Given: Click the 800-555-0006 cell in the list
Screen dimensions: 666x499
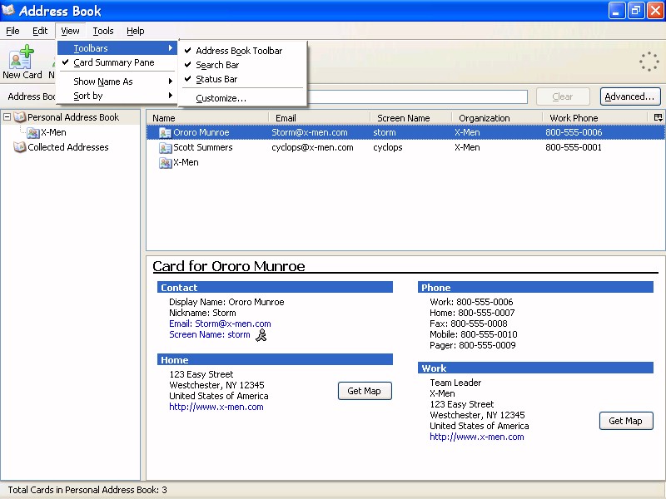Looking at the screenshot, I should pos(574,132).
